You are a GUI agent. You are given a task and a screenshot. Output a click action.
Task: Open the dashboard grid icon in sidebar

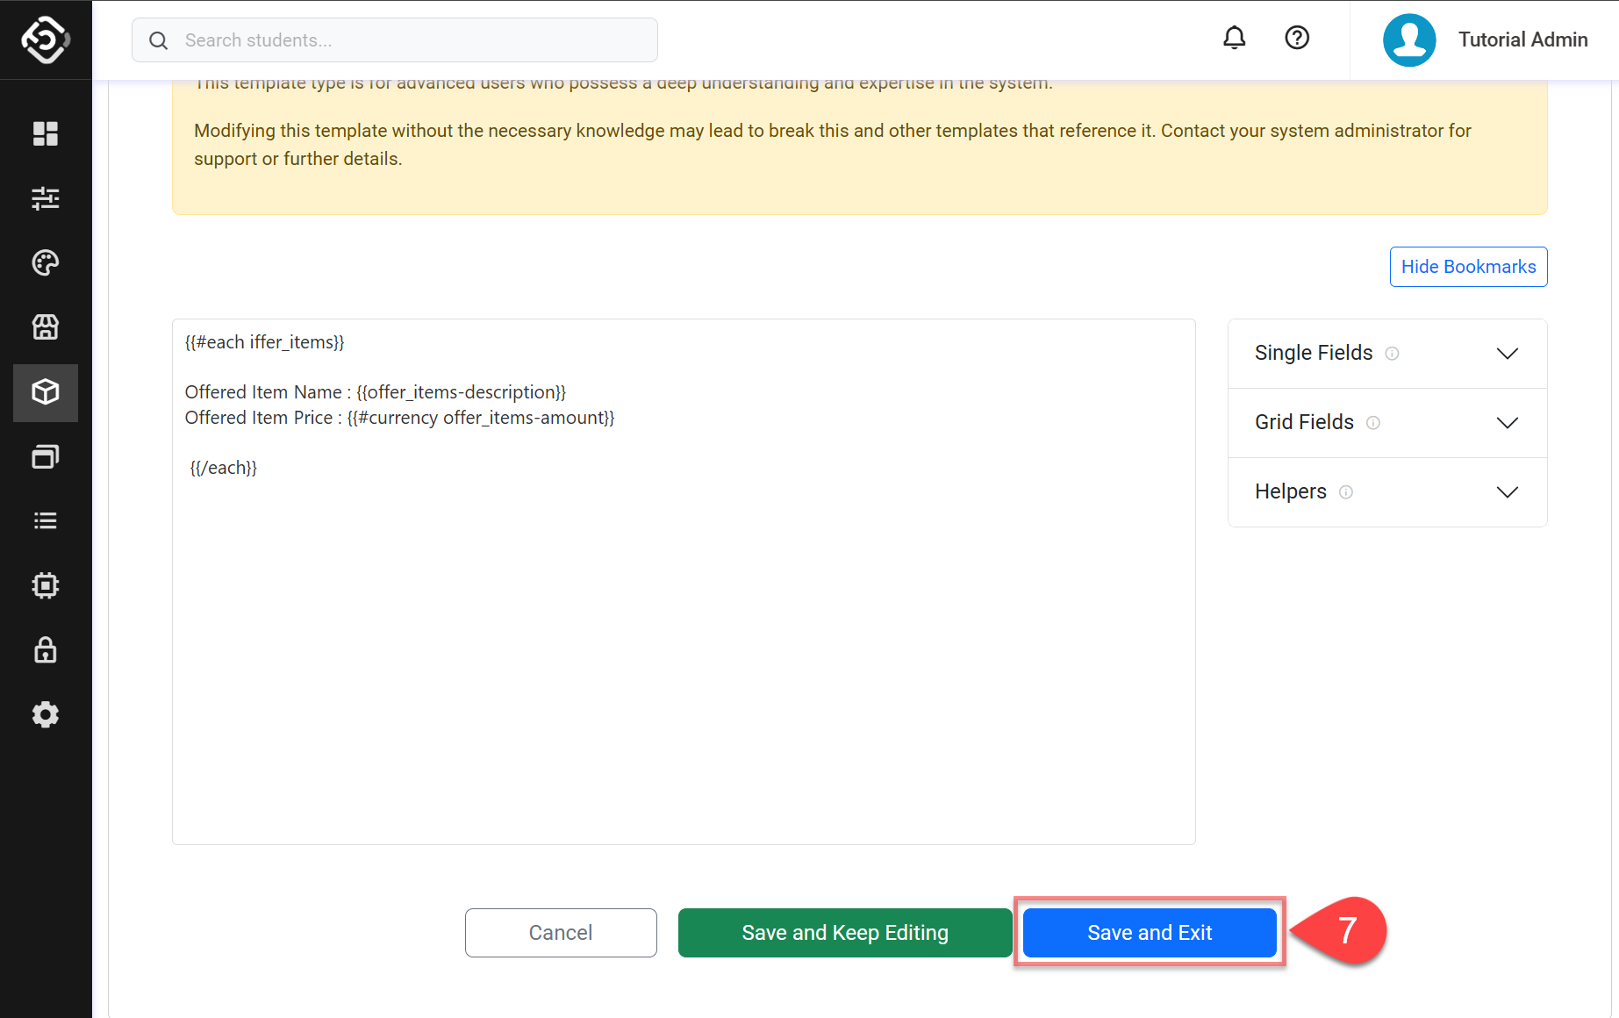point(46,133)
